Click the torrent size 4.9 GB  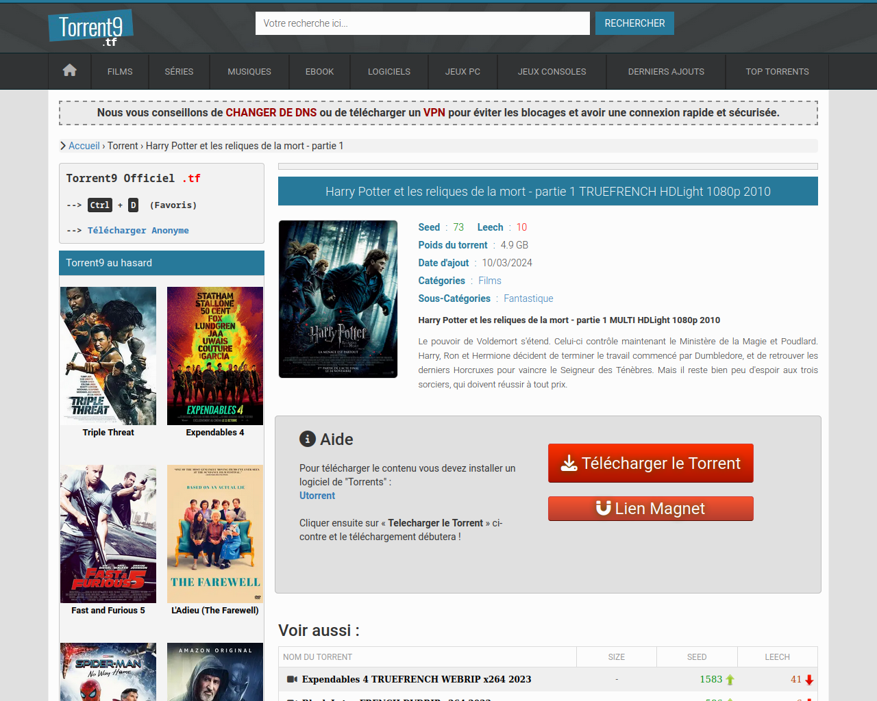pyautogui.click(x=515, y=245)
